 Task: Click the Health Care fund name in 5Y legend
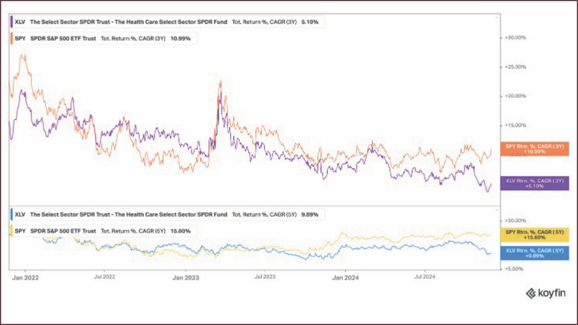129,215
